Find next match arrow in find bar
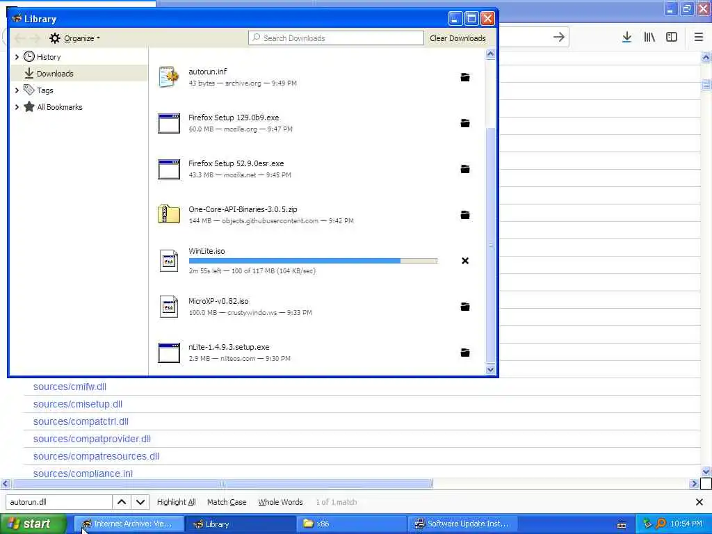Viewport: 712px width, 534px height. click(x=140, y=502)
